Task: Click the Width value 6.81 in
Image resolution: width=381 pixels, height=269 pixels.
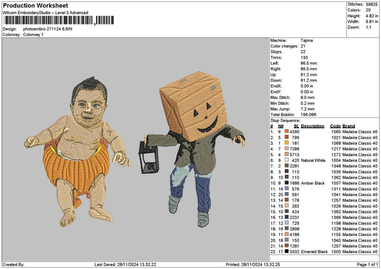Action: pyautogui.click(x=371, y=22)
